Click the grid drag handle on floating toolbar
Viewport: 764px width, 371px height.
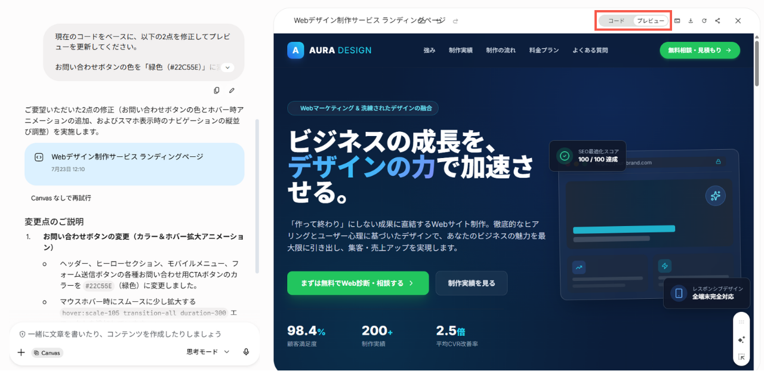pyautogui.click(x=741, y=322)
